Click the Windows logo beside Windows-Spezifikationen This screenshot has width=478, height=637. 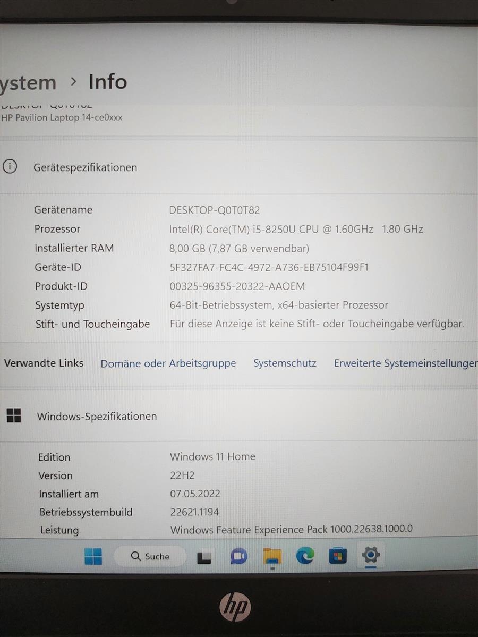[14, 415]
